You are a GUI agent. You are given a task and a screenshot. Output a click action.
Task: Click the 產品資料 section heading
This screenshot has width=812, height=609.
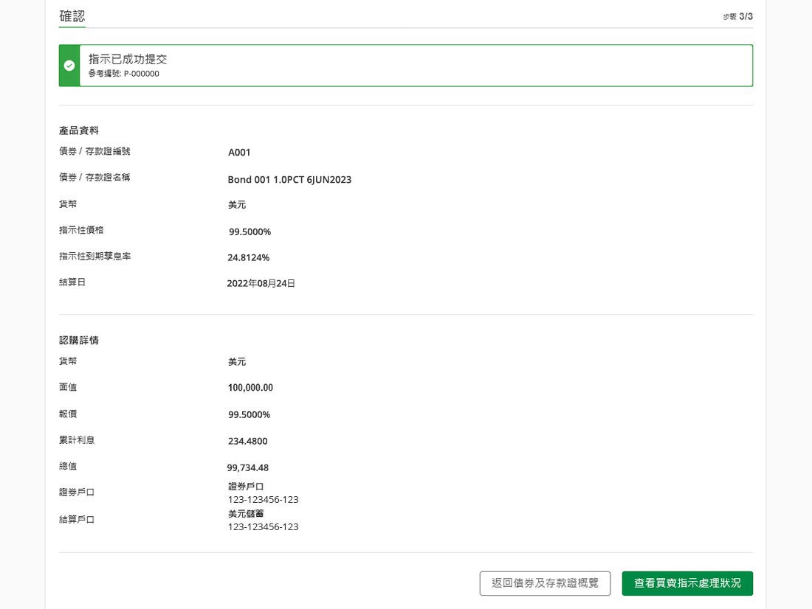pos(79,130)
